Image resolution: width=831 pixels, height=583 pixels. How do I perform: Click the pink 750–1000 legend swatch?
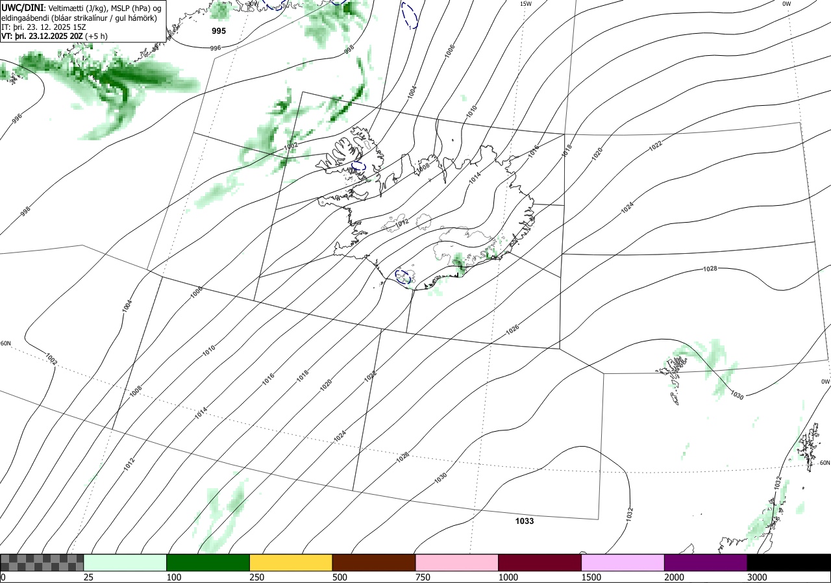click(457, 562)
